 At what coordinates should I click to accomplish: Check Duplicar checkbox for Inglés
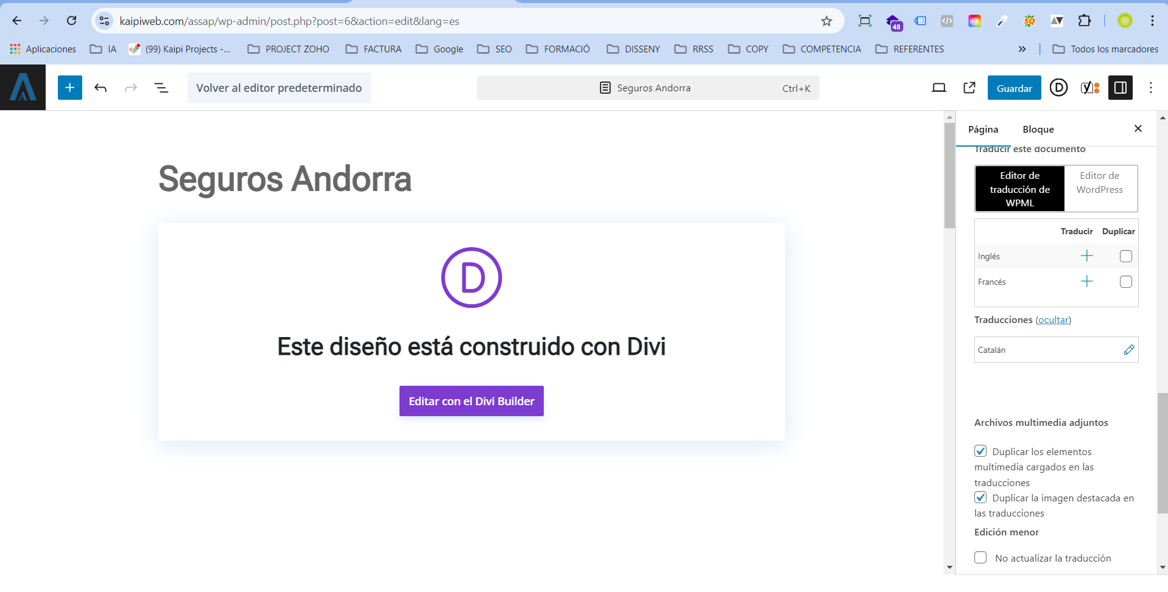click(1126, 256)
